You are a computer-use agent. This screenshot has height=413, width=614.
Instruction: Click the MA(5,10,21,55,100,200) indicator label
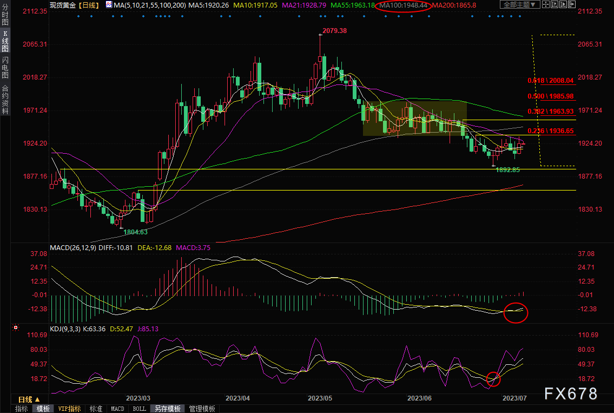pos(150,5)
